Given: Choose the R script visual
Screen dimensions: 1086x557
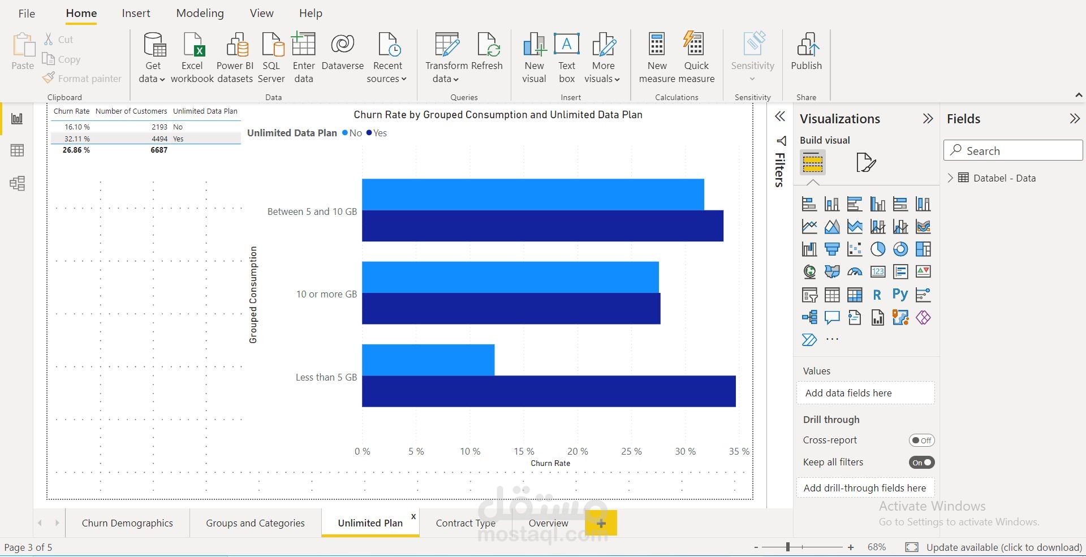Looking at the screenshot, I should pyautogui.click(x=878, y=295).
